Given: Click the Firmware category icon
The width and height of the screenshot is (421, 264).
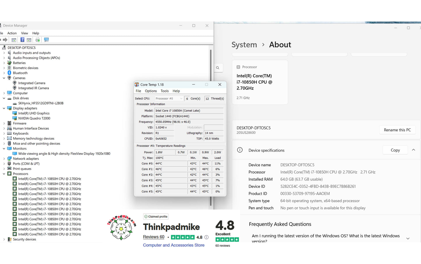Looking at the screenshot, I should pyautogui.click(x=9, y=123).
